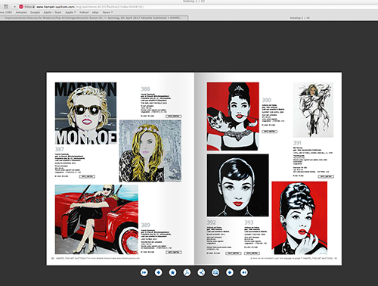Select the Katalog 2 / 42 tab
Image resolution: width=378 pixels, height=286 pixels.
pyautogui.click(x=300, y=18)
